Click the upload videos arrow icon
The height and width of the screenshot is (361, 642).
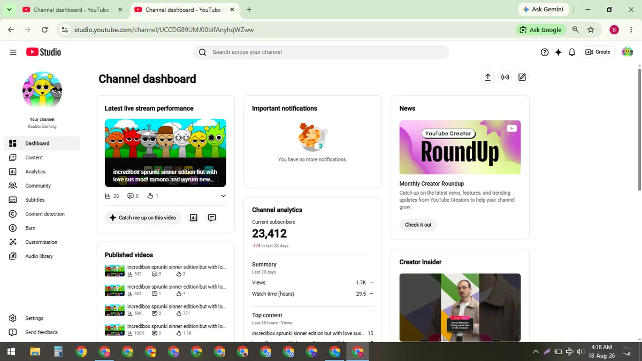[488, 78]
